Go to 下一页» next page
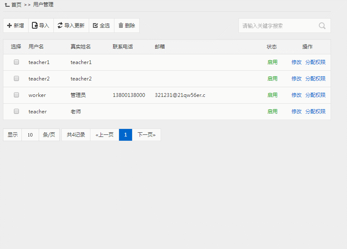This screenshot has width=347, height=249. (x=146, y=135)
